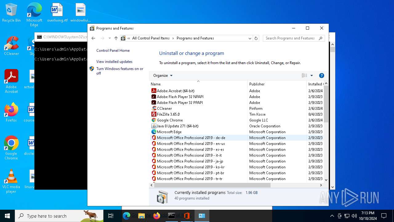394x222 pixels.
Task: Open Turn Windows features on or off
Action: [120, 71]
